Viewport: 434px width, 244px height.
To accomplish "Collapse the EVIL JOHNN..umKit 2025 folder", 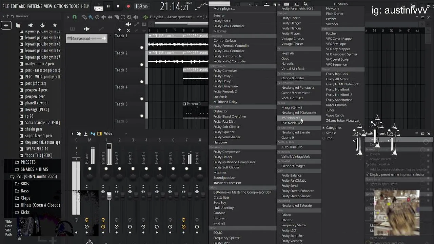I will tap(34, 177).
